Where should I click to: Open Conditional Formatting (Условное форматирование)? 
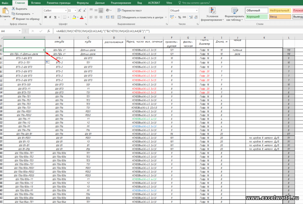click(212, 14)
